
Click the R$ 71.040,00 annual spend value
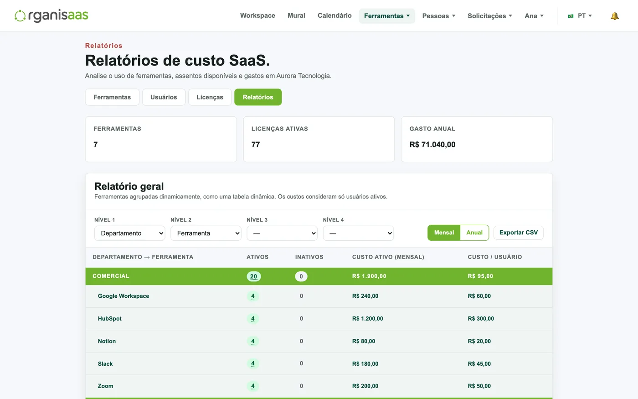point(432,145)
